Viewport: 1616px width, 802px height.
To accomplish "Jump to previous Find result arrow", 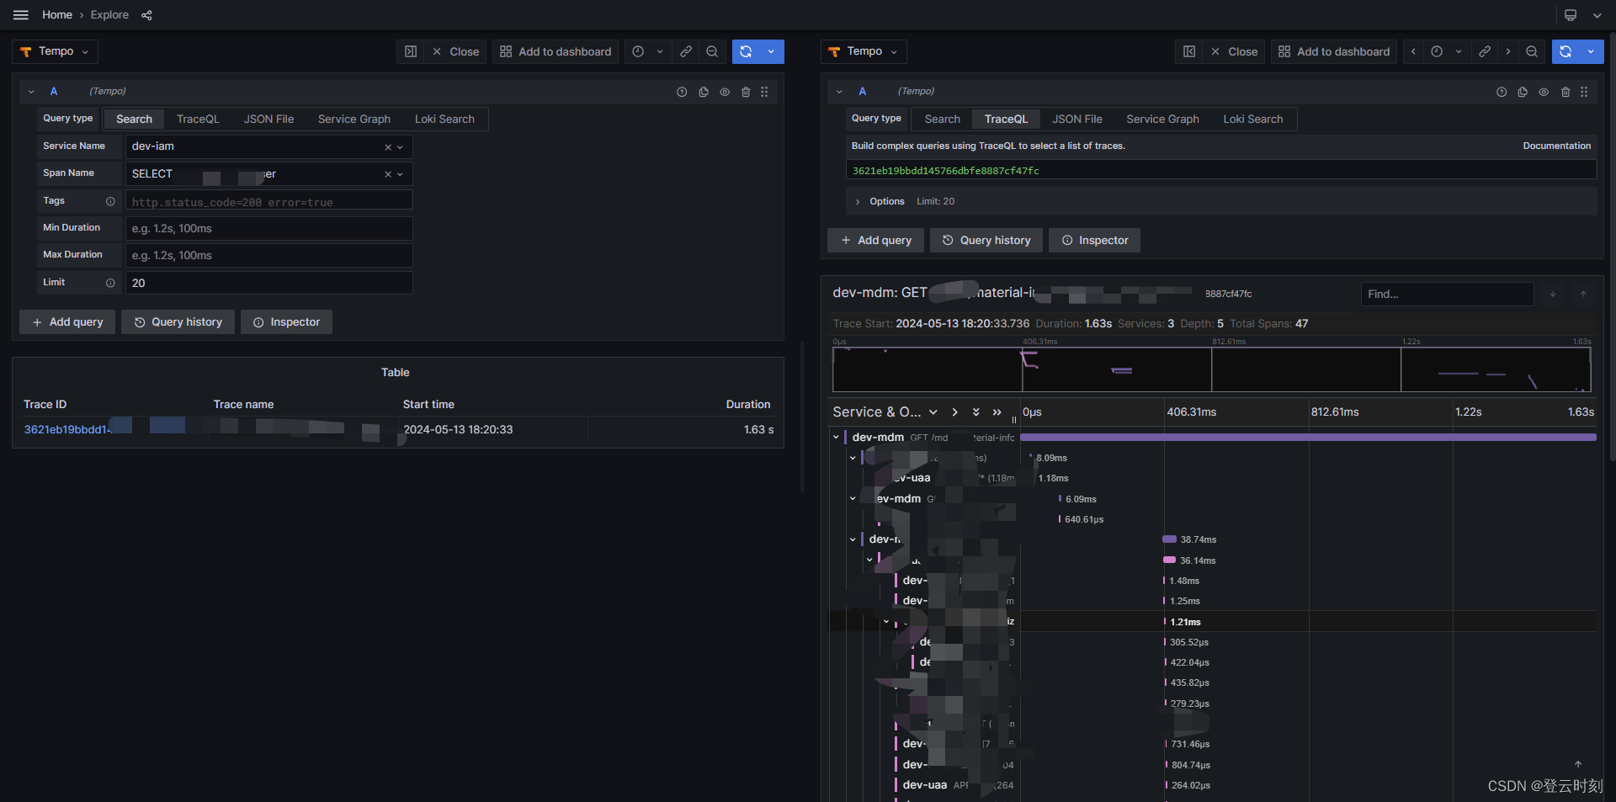I will (1583, 294).
